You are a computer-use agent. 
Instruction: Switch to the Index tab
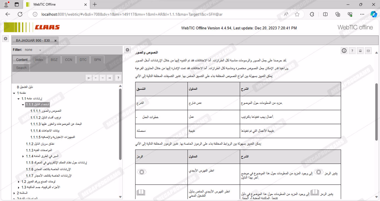(x=39, y=60)
